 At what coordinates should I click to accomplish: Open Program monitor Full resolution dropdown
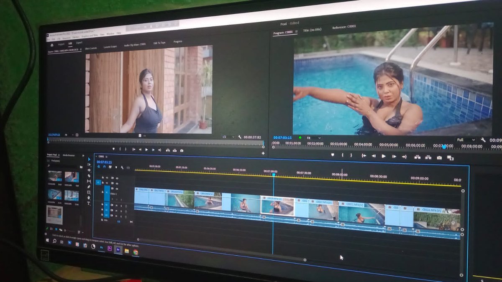pos(466,140)
